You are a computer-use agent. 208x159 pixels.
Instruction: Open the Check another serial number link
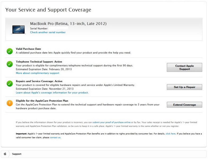click(x=48, y=32)
